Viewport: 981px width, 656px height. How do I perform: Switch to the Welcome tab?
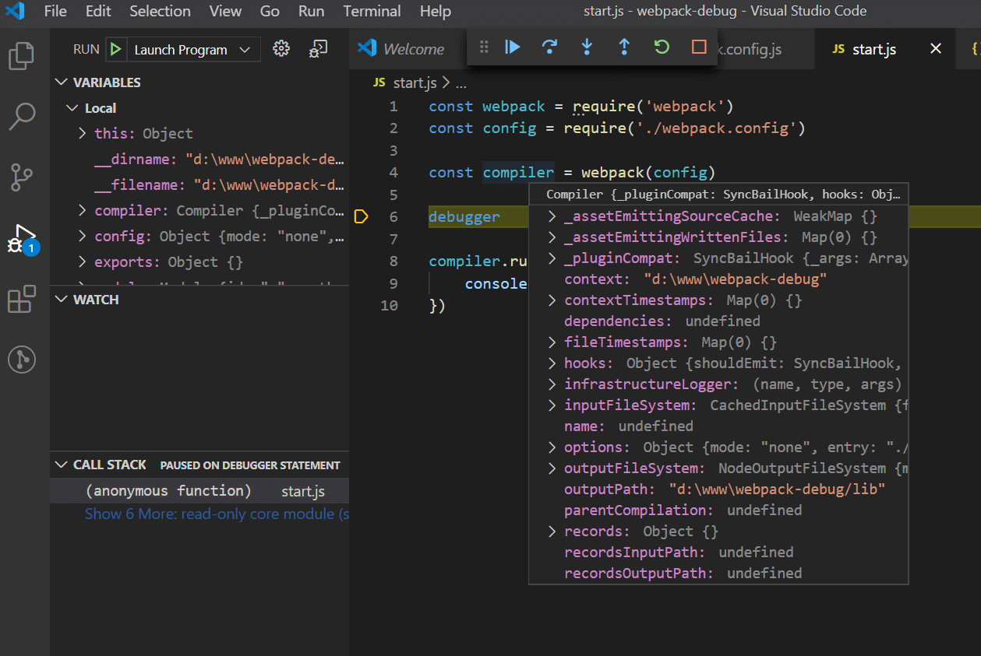pos(407,49)
